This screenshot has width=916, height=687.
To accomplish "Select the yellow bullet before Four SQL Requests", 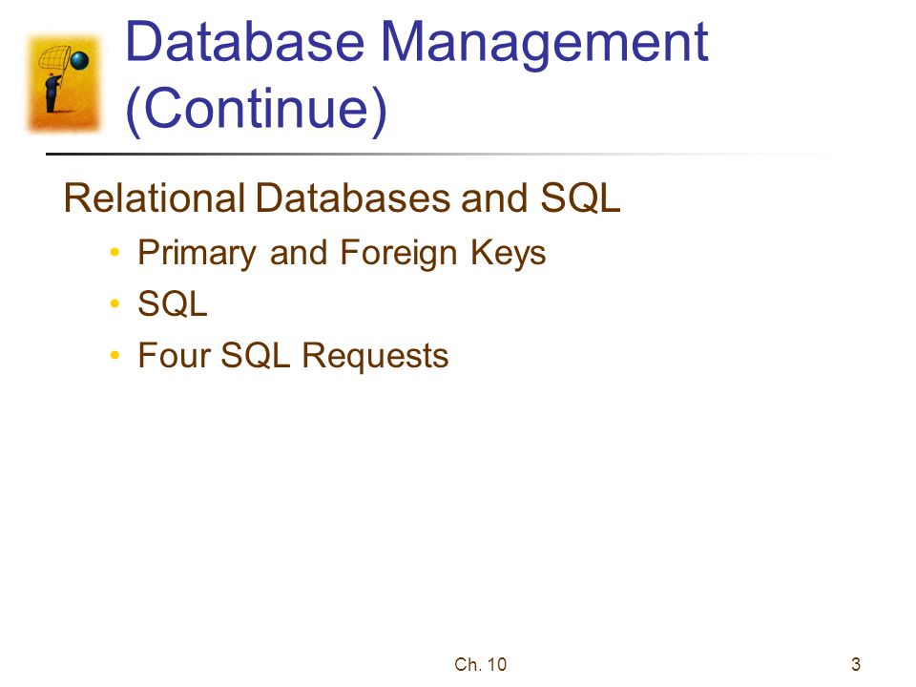I will [114, 355].
